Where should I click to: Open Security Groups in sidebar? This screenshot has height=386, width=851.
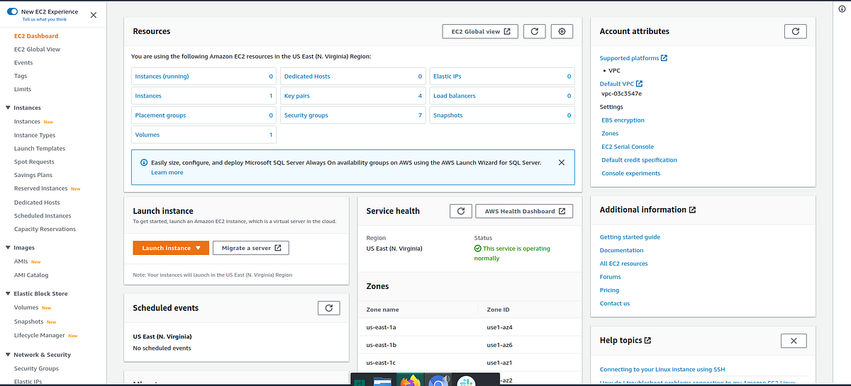click(x=36, y=369)
